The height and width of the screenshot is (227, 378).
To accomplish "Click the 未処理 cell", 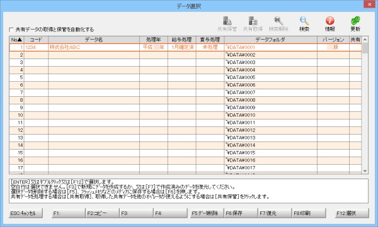I will coord(210,47).
